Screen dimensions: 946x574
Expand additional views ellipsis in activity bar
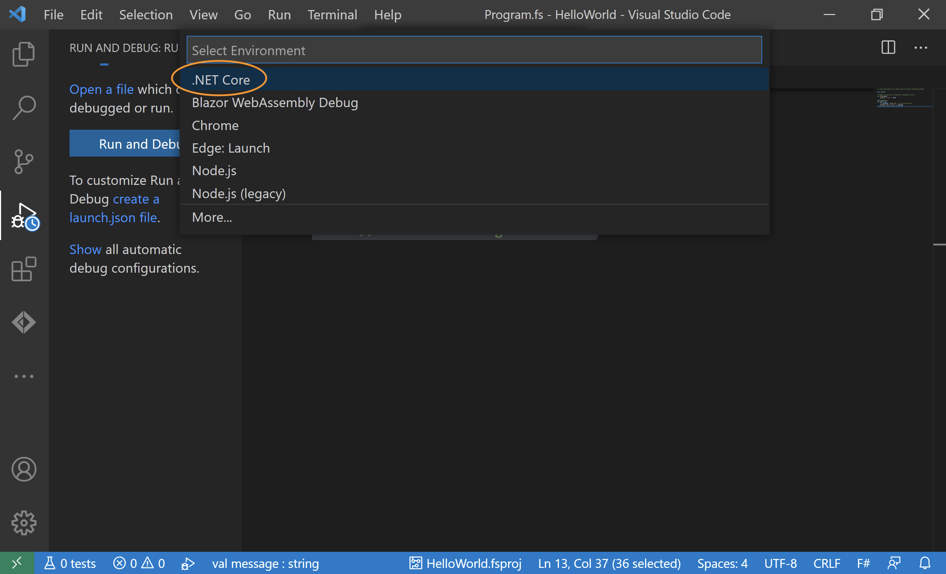click(x=24, y=376)
